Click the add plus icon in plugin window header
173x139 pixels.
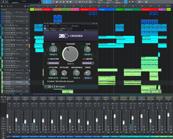(x=48, y=24)
